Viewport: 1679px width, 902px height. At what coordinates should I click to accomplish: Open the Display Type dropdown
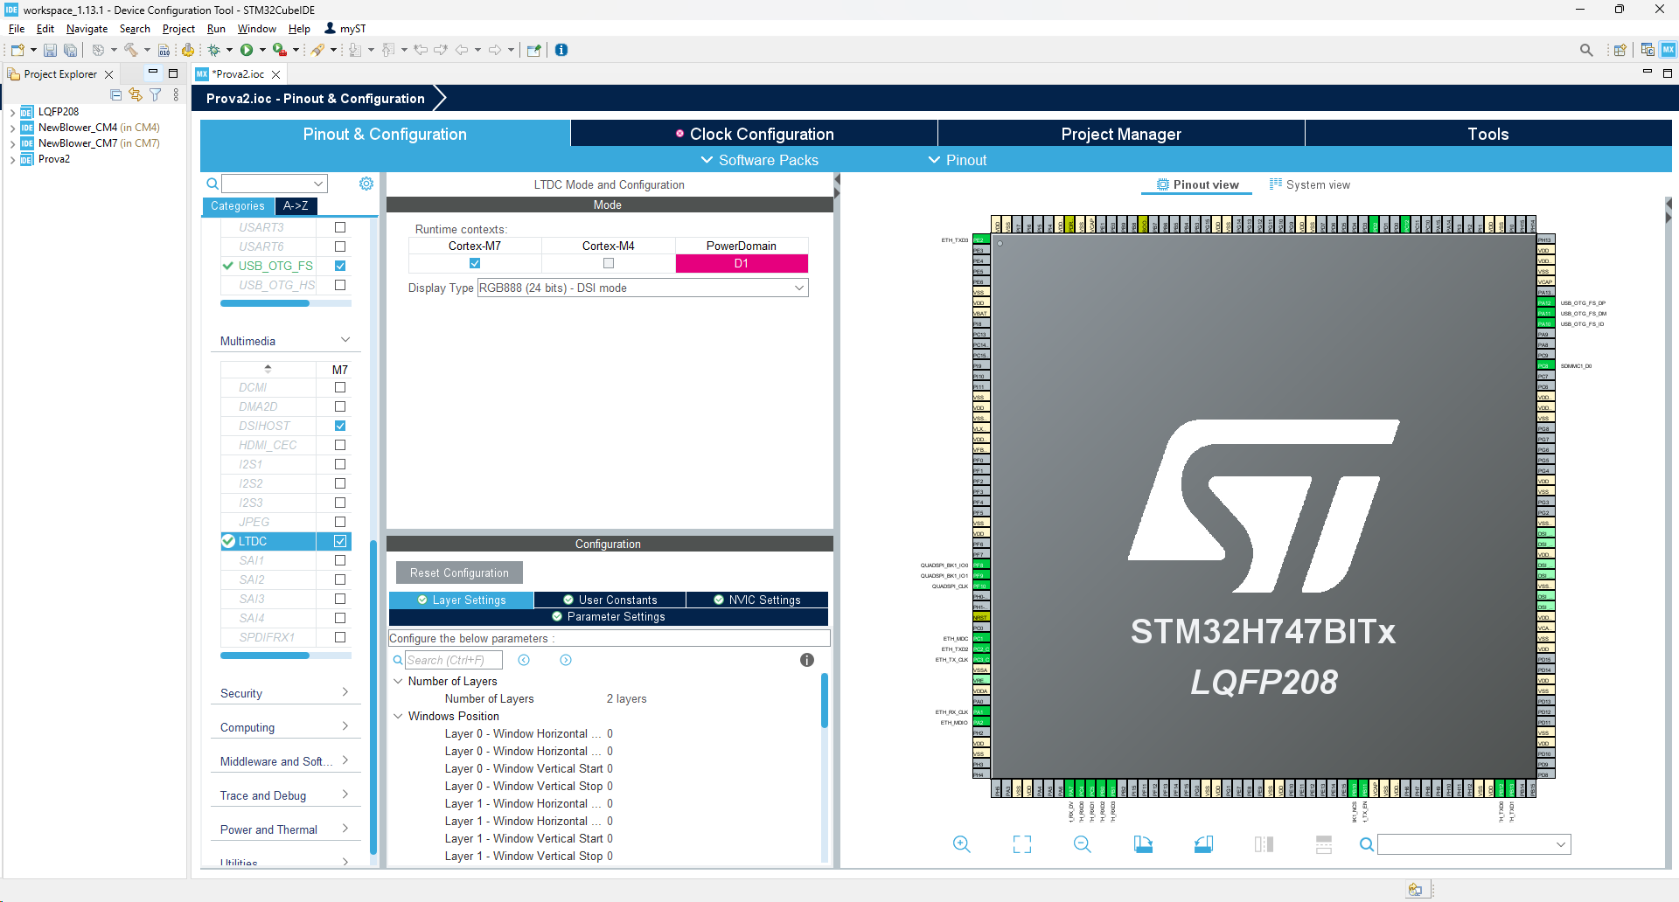[x=797, y=288]
